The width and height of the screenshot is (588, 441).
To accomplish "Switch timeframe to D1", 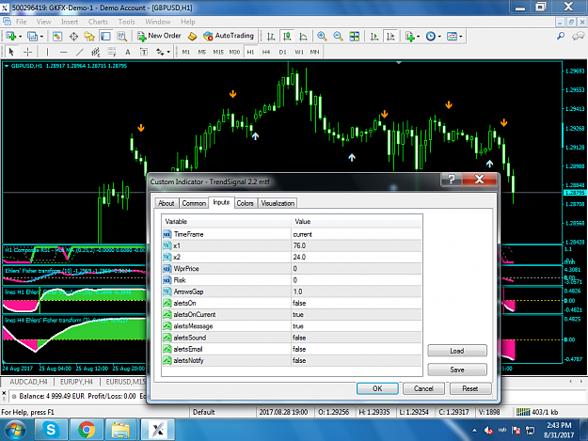I will [x=282, y=52].
